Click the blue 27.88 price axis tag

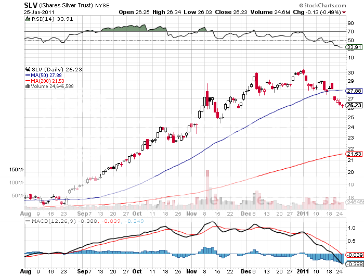pyautogui.click(x=354, y=91)
